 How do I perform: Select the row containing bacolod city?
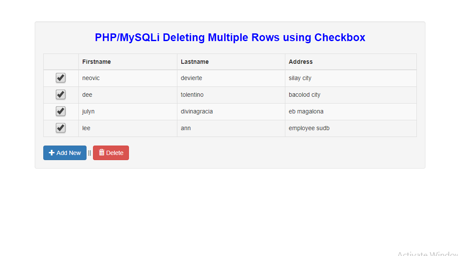pyautogui.click(x=304, y=95)
